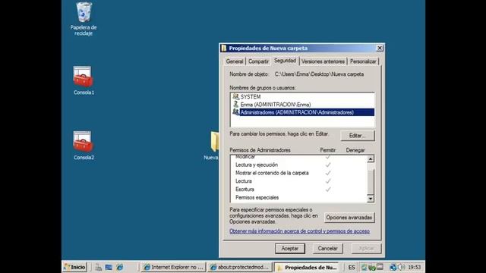
Task: Click the Propiedades de Nu... taskbar button
Action: tap(307, 267)
